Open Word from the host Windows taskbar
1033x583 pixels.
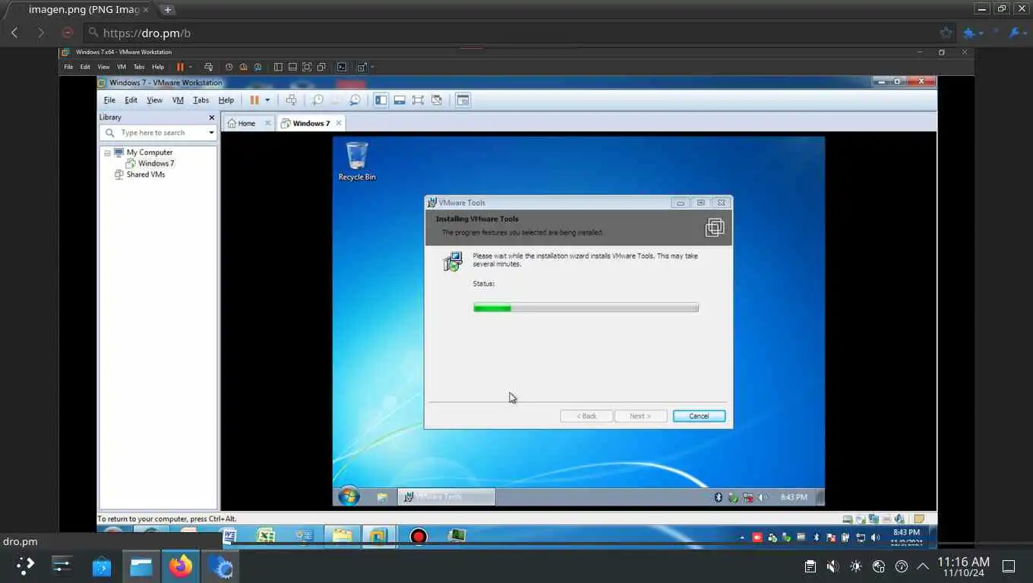(x=229, y=536)
